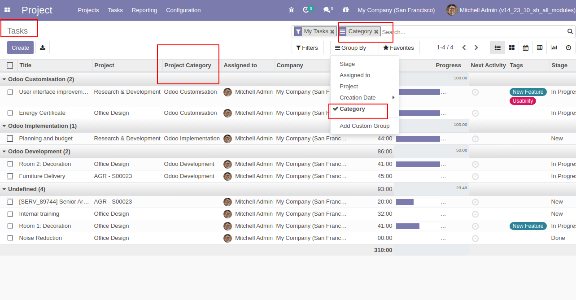Screen dimensions: 576x300
Task: Switch to pivot table view
Action: [x=540, y=48]
